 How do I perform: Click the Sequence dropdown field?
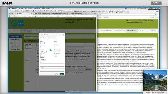pos(65,48)
